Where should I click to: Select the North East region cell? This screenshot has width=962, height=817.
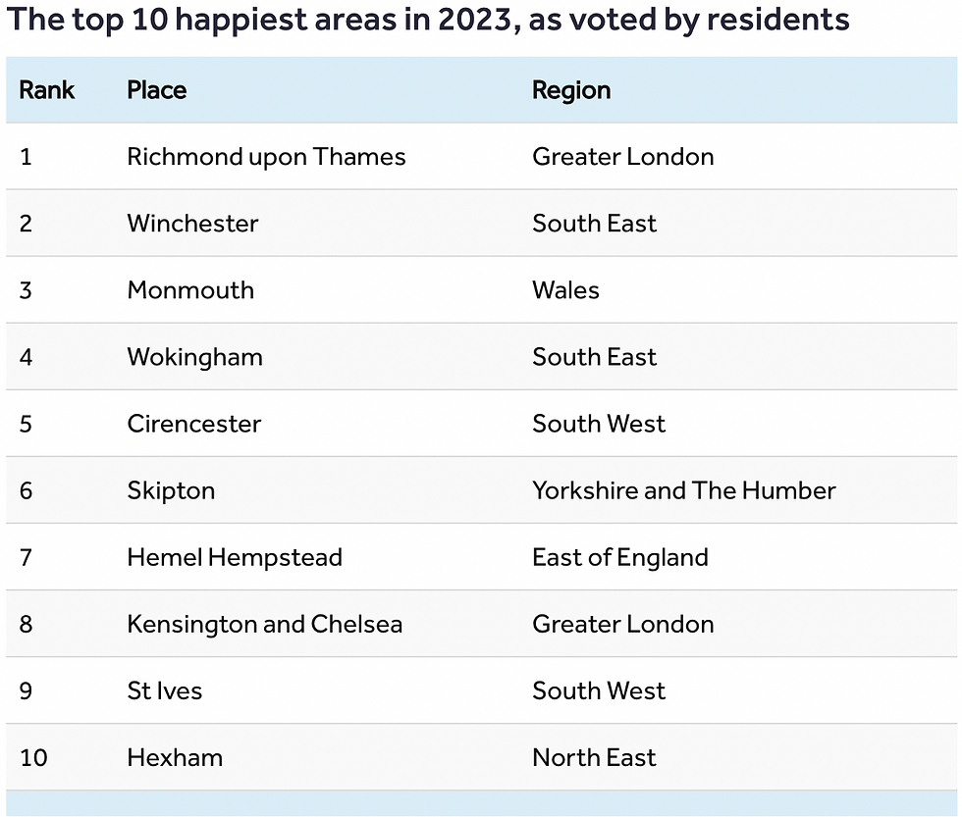[x=594, y=757]
